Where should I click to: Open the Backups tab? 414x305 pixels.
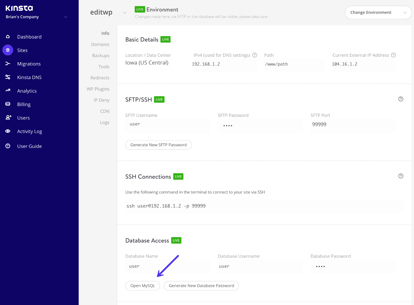pos(101,55)
